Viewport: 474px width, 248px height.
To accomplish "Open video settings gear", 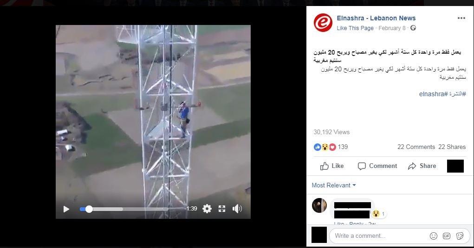I will point(207,209).
